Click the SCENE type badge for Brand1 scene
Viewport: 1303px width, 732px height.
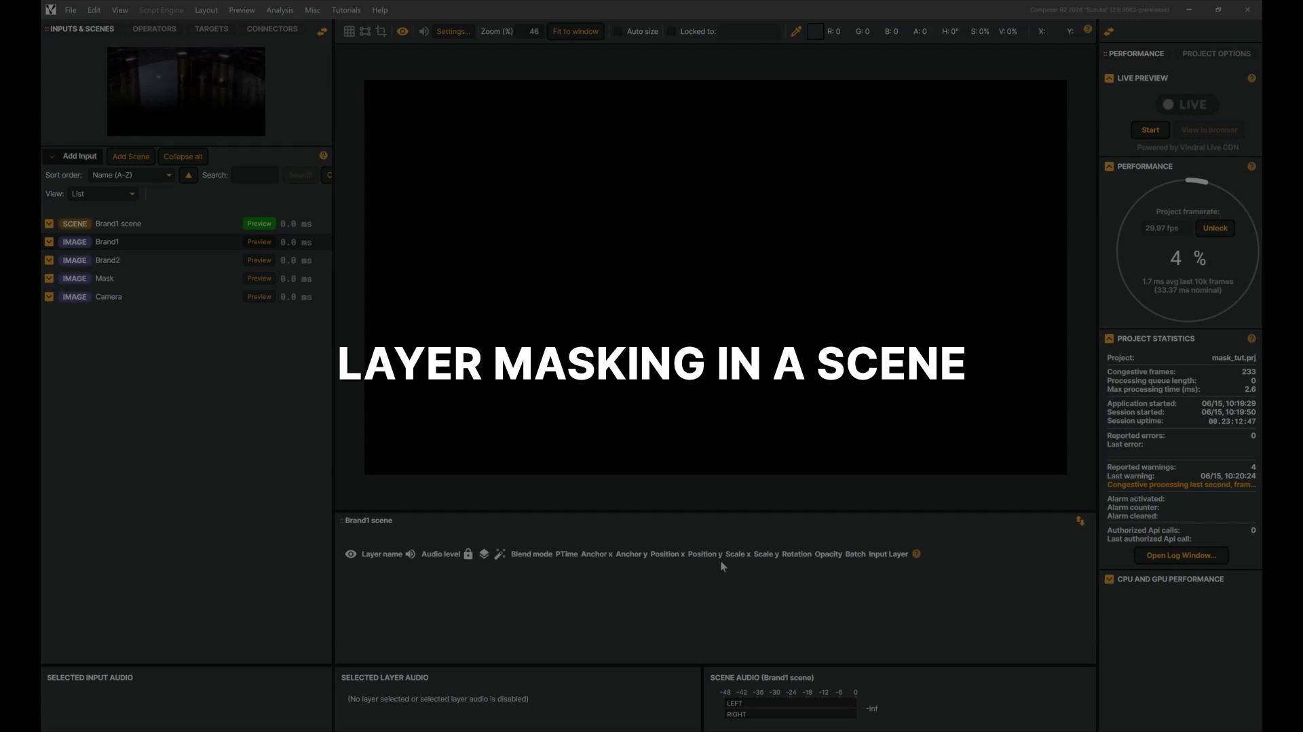75,224
